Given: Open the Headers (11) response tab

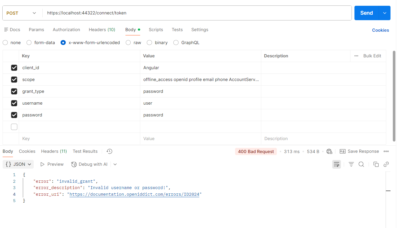Looking at the screenshot, I should tap(54, 151).
